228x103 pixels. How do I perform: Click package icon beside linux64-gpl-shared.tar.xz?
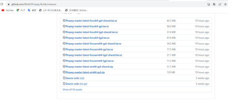[64, 21]
